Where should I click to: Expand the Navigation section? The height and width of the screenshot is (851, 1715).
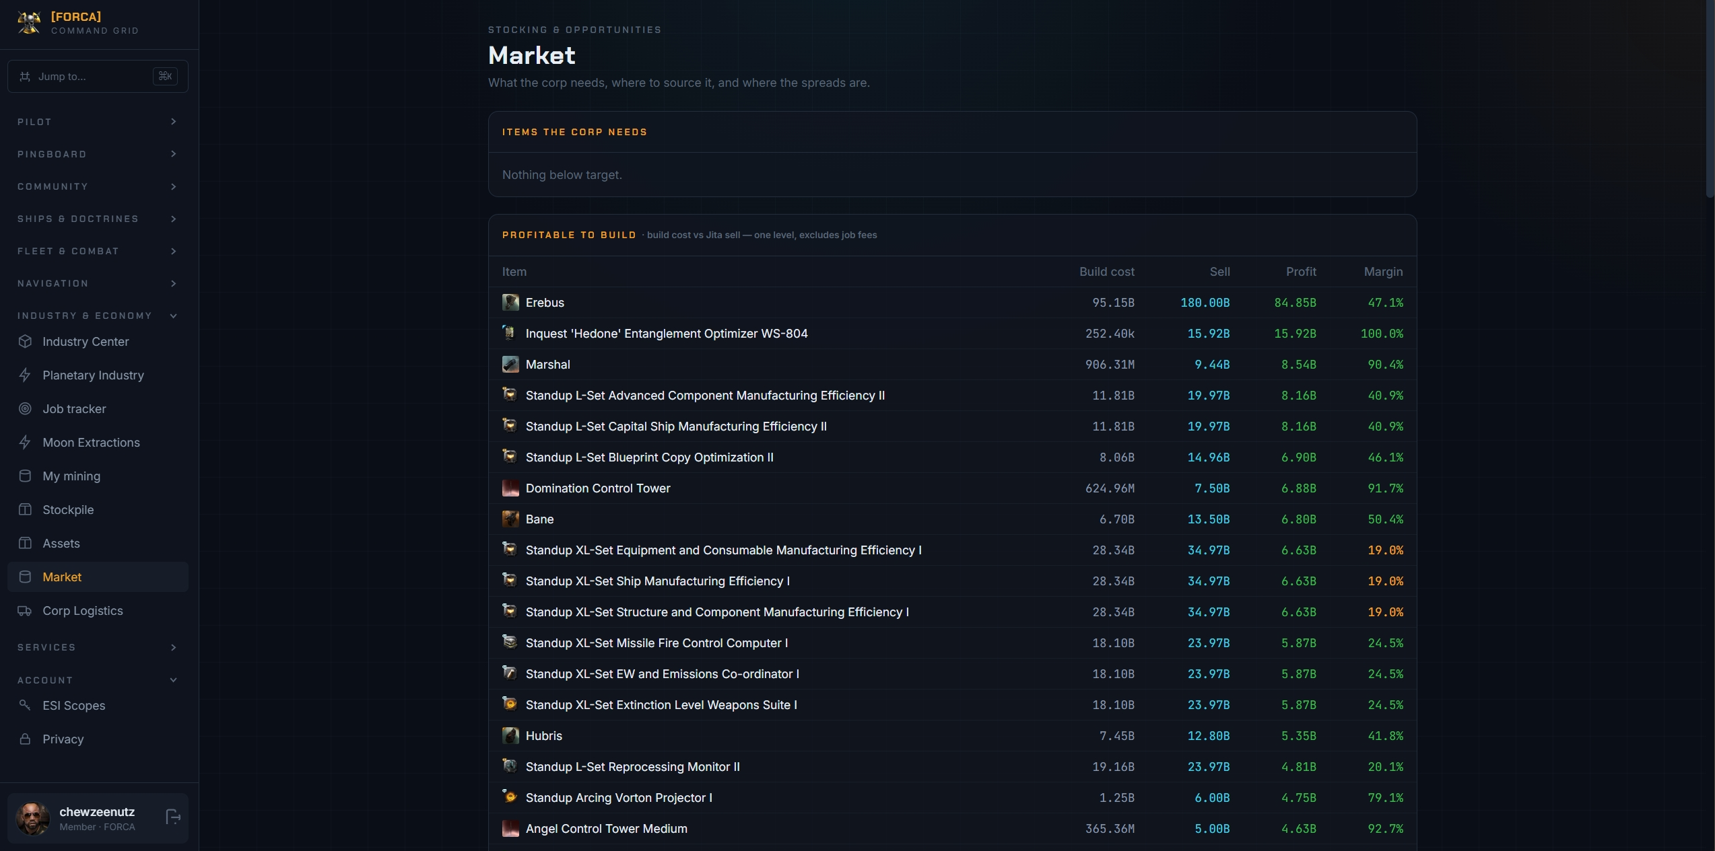pos(98,283)
